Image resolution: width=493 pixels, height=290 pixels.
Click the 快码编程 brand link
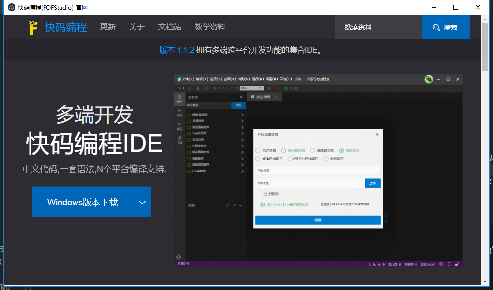click(x=66, y=28)
